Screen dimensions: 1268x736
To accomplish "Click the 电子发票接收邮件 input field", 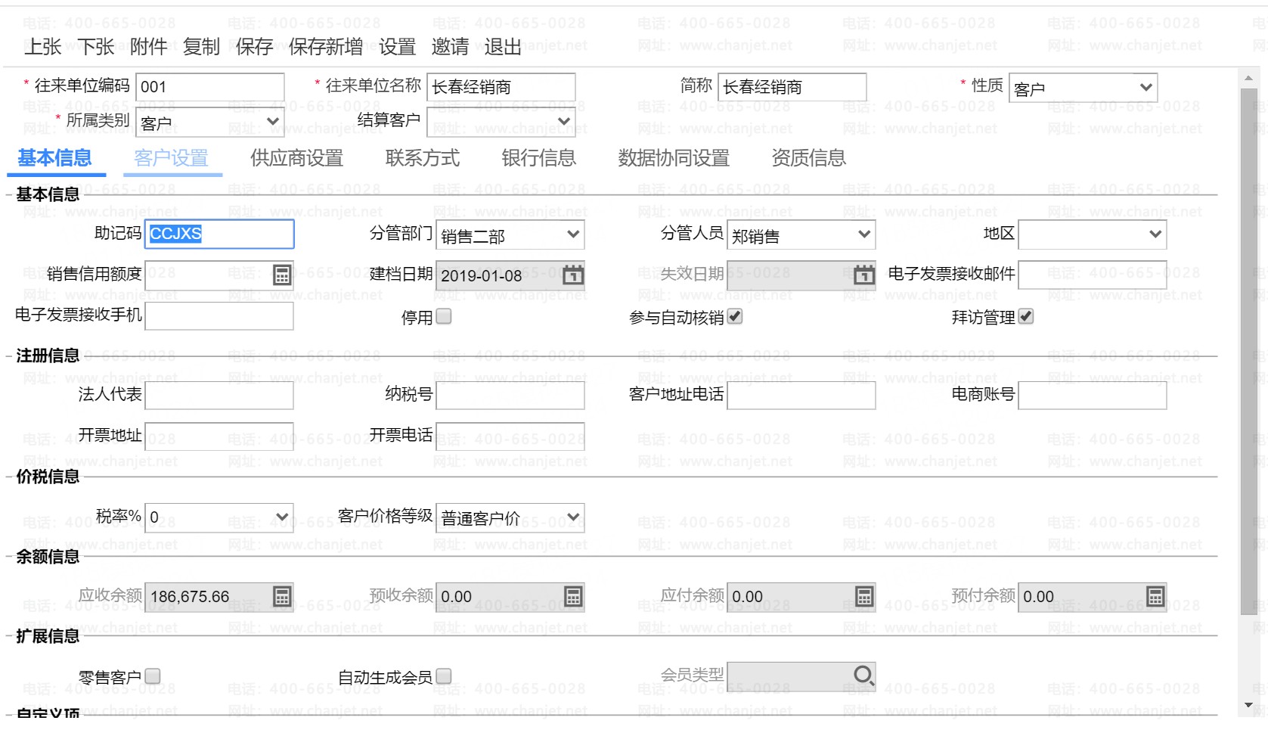I will coord(1092,275).
